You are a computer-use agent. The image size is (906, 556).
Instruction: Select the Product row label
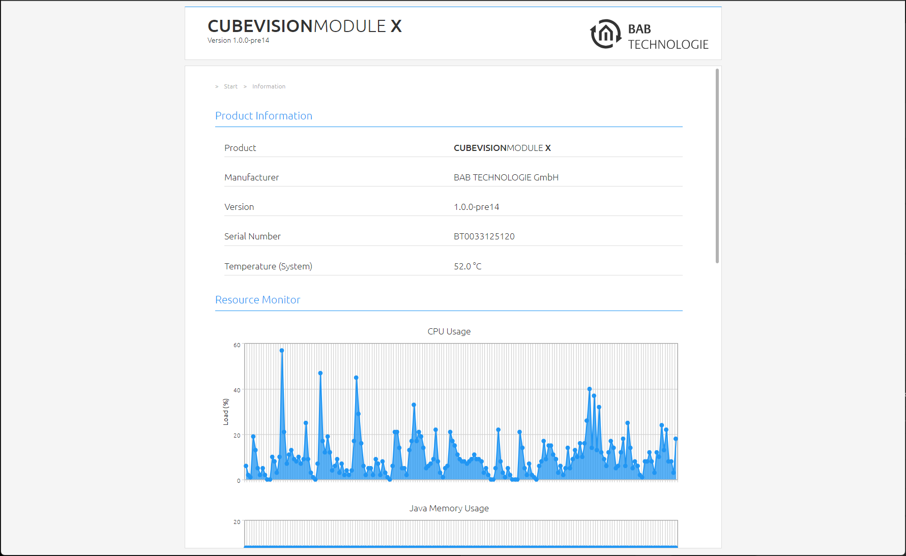(240, 148)
